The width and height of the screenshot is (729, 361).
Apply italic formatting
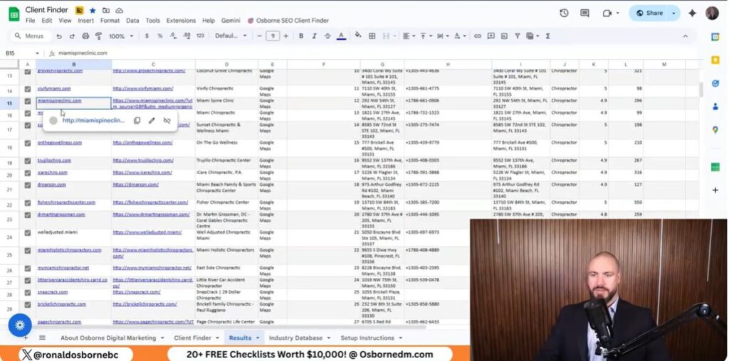(314, 36)
